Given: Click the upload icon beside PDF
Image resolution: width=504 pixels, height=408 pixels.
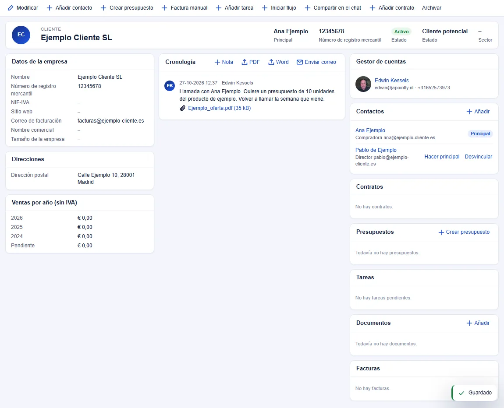Looking at the screenshot, I should [245, 62].
